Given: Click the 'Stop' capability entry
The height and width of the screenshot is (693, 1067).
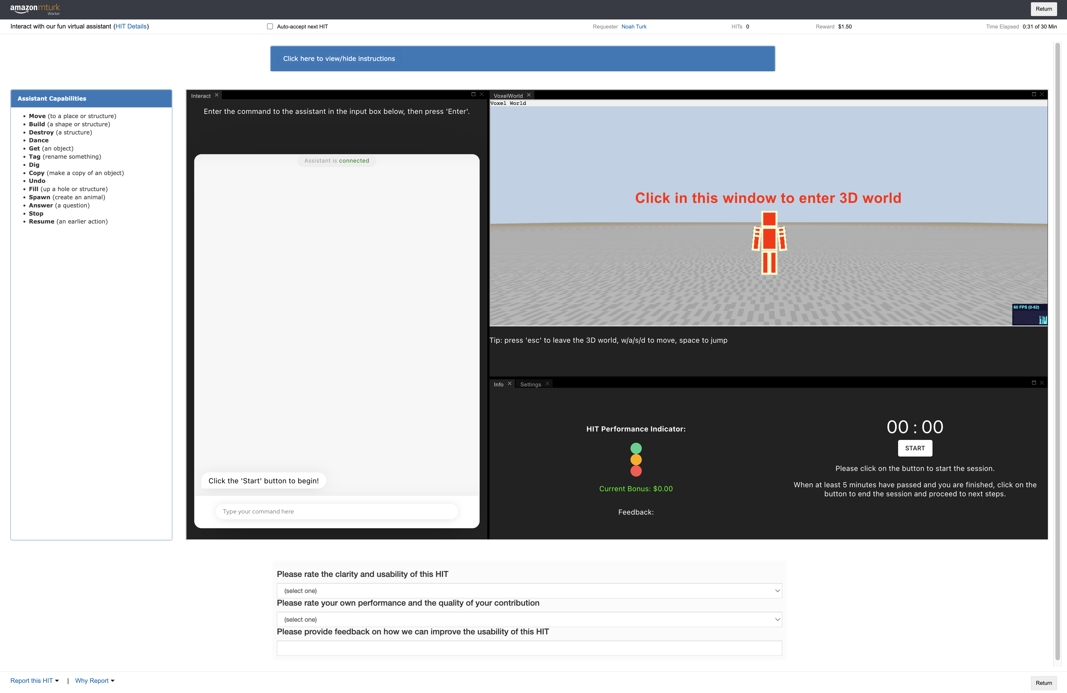Looking at the screenshot, I should click(x=36, y=213).
